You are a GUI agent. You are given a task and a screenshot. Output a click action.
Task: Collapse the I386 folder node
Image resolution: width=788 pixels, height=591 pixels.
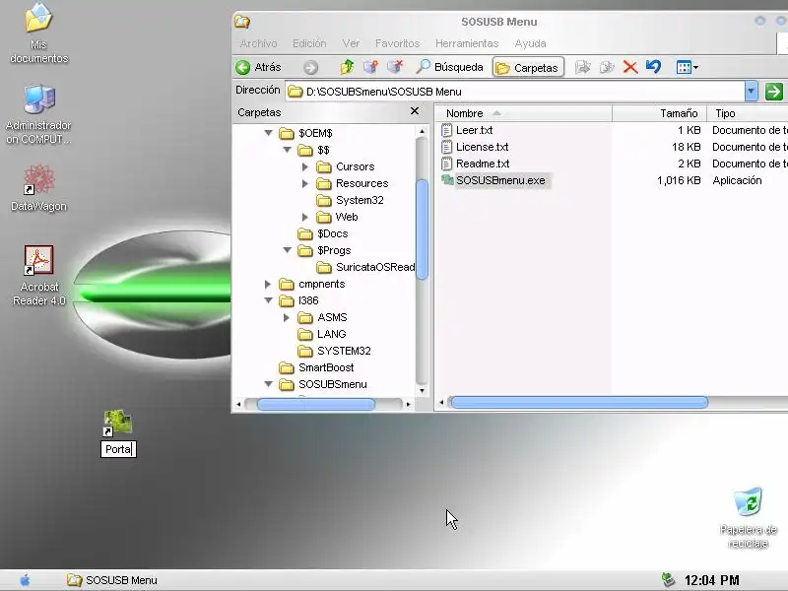268,300
